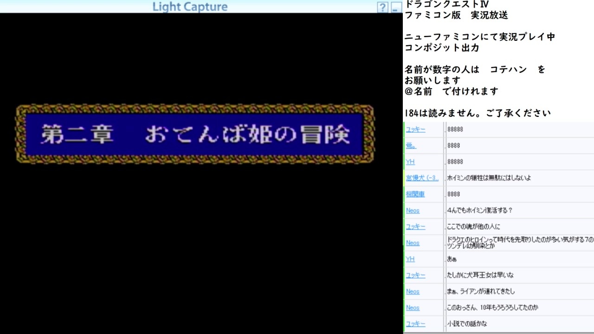Open YH's link next to 88888 comment

pyautogui.click(x=410, y=162)
